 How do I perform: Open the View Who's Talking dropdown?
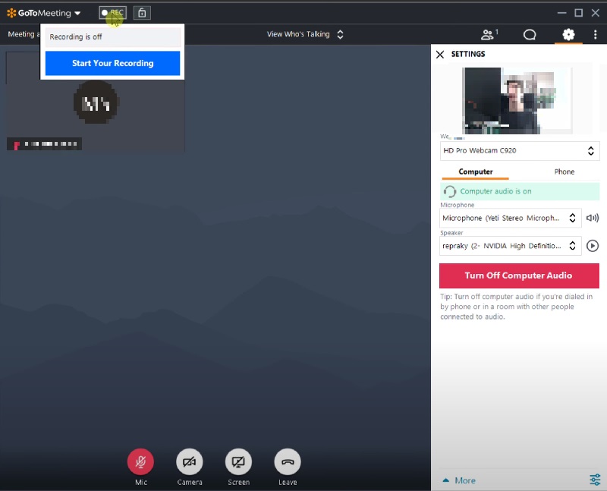[303, 34]
